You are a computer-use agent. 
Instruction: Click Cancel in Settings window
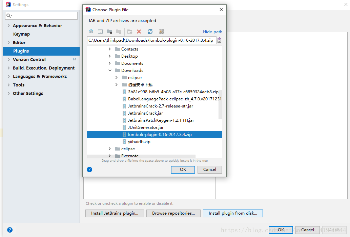point(308,230)
